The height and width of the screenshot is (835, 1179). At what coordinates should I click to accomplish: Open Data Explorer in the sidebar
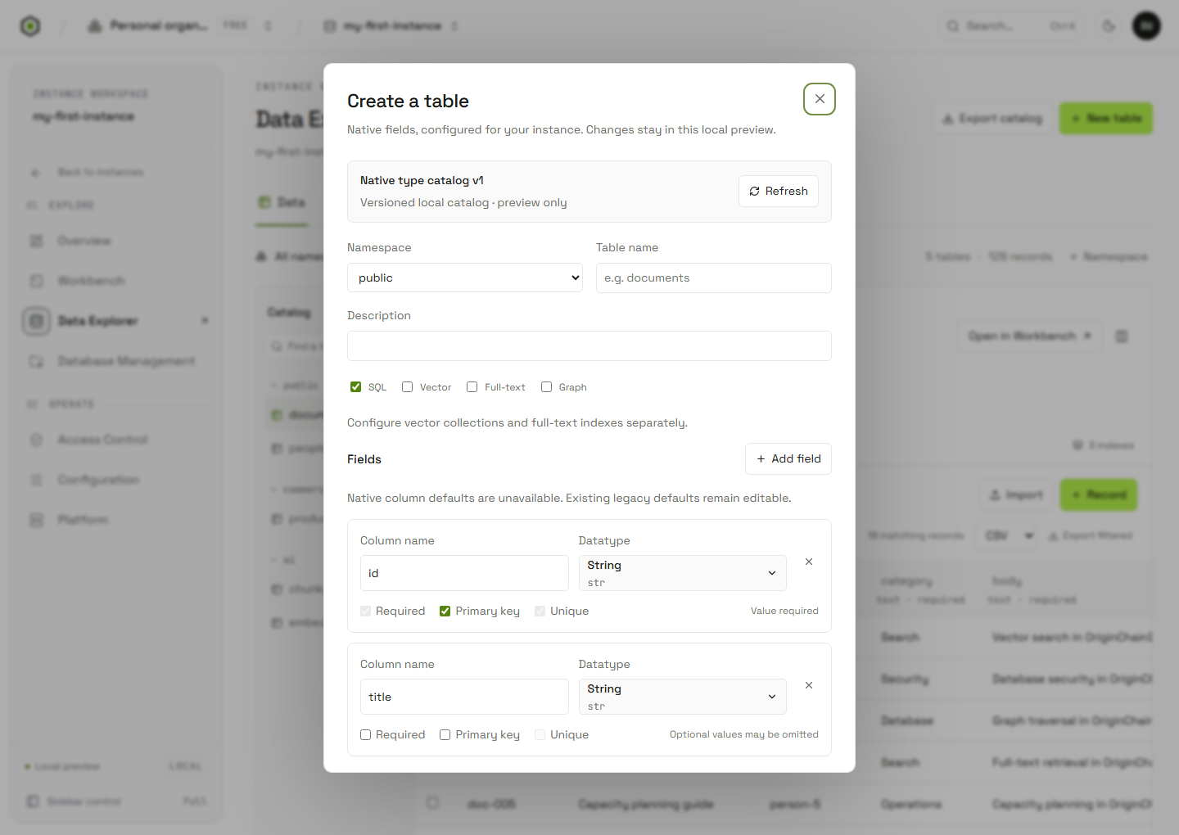click(x=115, y=321)
